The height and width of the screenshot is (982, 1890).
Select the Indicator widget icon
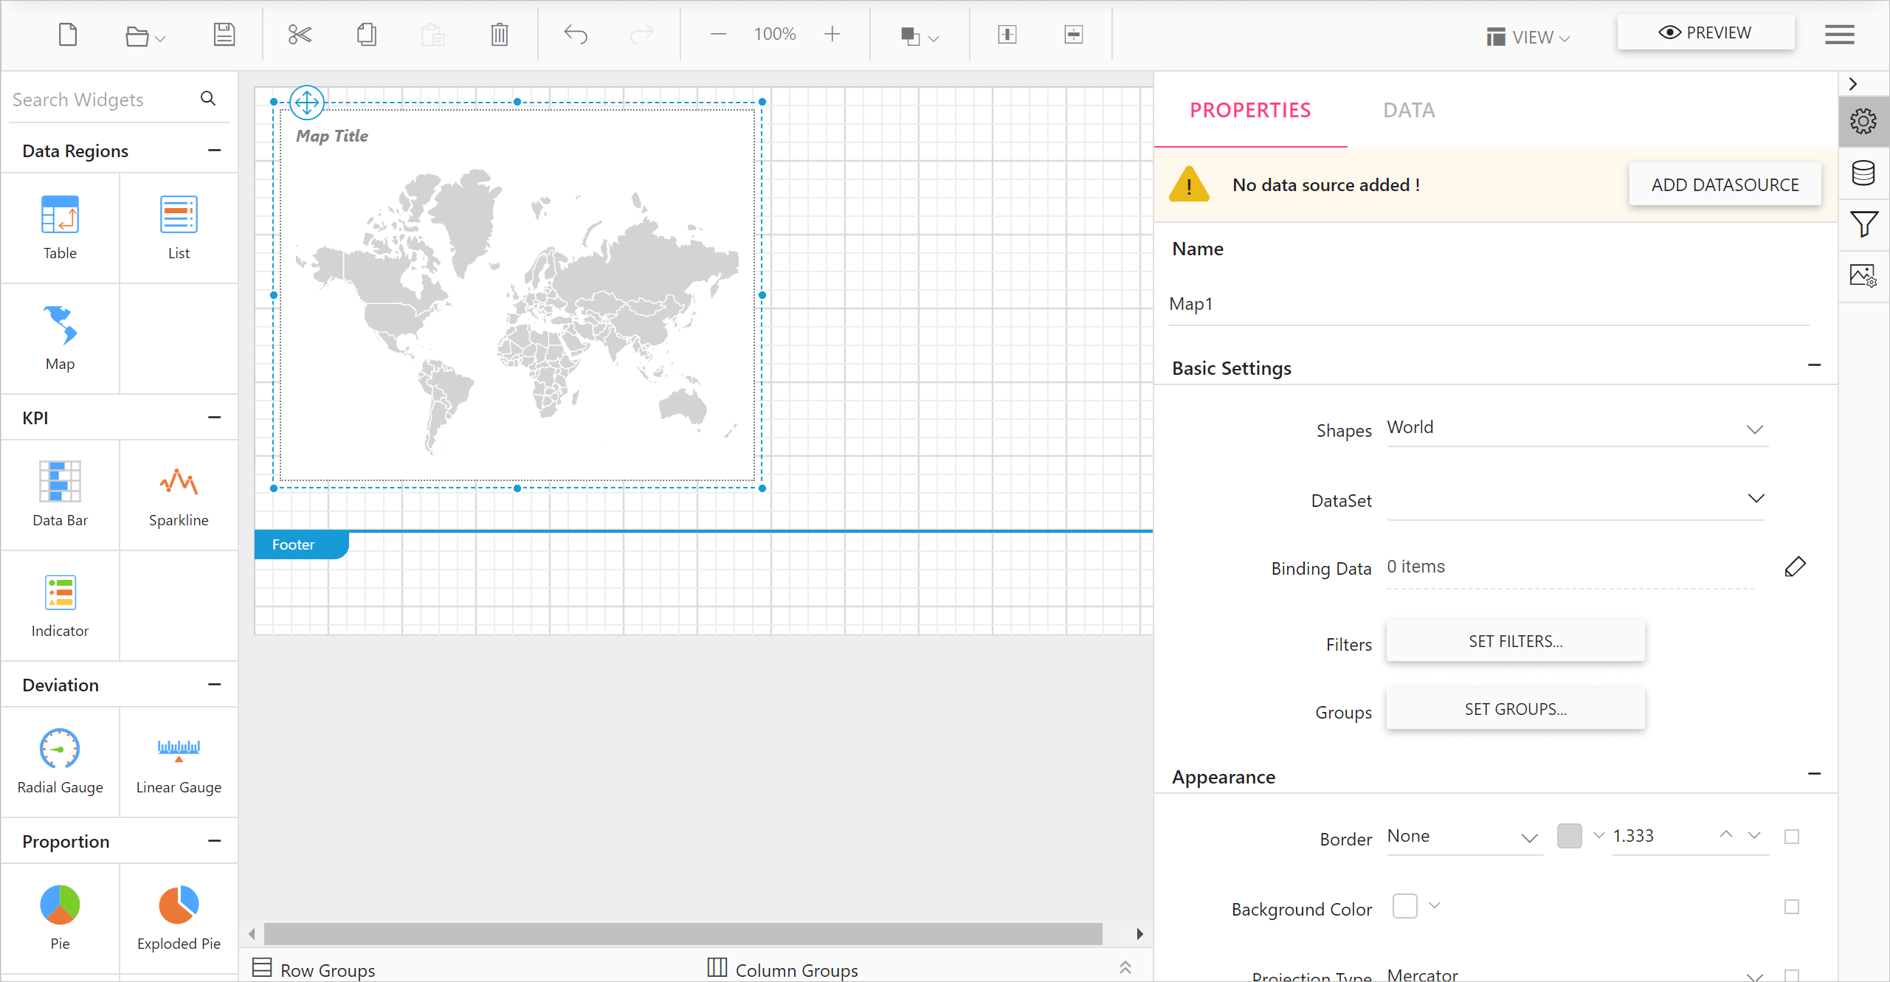coord(60,592)
